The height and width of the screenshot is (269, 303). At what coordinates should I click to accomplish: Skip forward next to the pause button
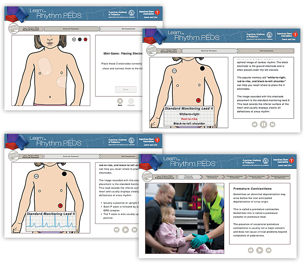tap(272, 124)
